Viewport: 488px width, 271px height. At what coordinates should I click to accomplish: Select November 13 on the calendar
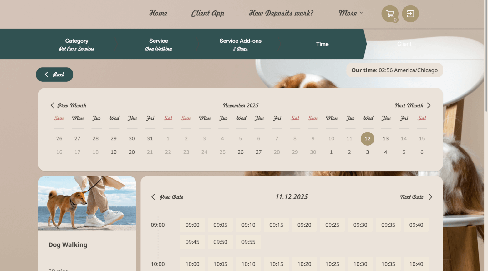[386, 138]
